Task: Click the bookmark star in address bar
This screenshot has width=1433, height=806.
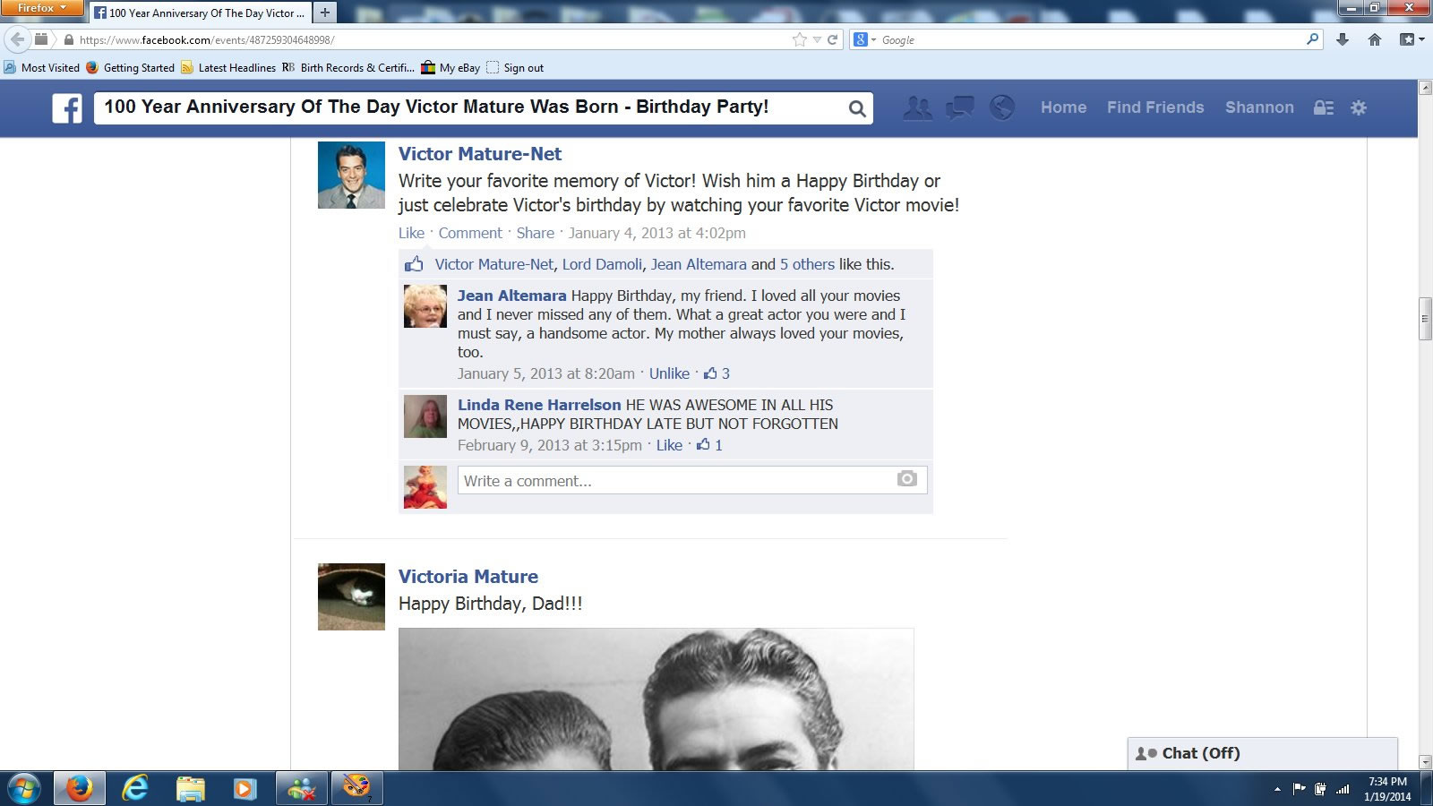Action: [799, 39]
